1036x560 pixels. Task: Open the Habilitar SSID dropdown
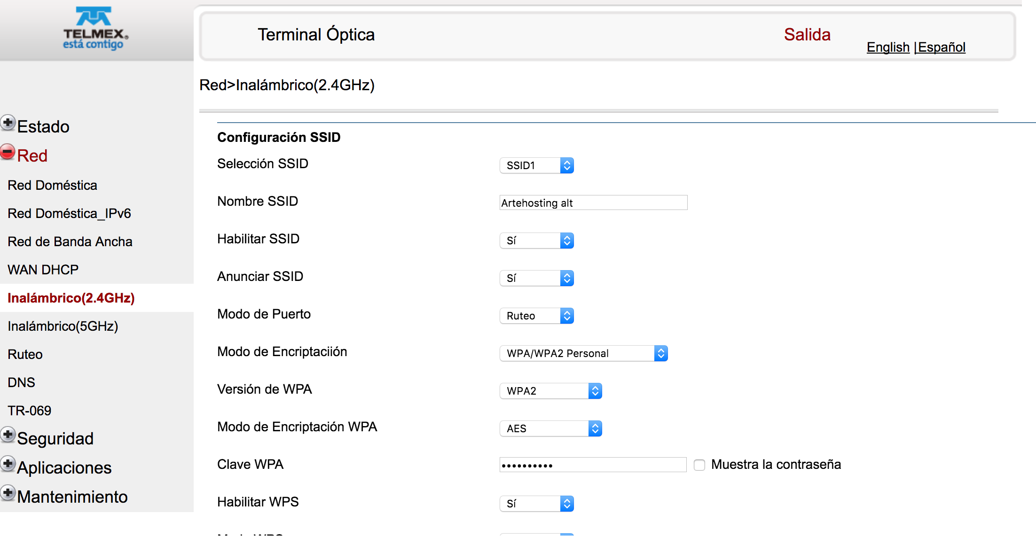536,241
